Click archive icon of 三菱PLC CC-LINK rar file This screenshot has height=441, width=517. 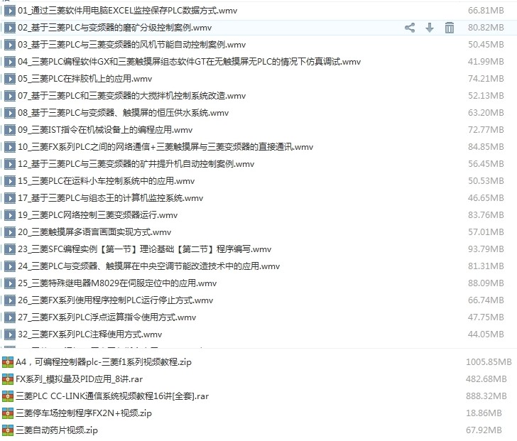[x=8, y=396]
